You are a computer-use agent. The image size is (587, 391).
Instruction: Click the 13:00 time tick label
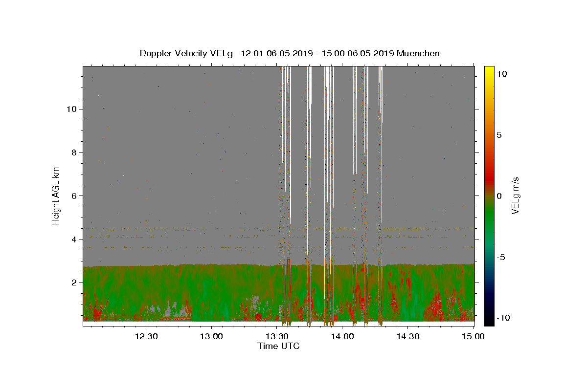(212, 336)
